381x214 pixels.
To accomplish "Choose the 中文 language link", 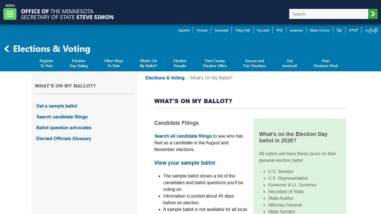I will pos(279,30).
